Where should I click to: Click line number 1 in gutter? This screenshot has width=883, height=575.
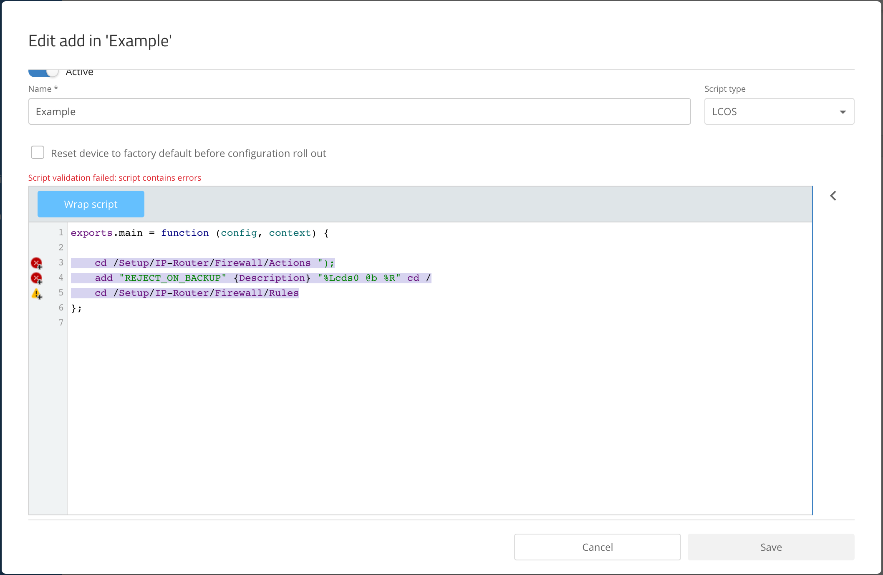[x=61, y=232]
